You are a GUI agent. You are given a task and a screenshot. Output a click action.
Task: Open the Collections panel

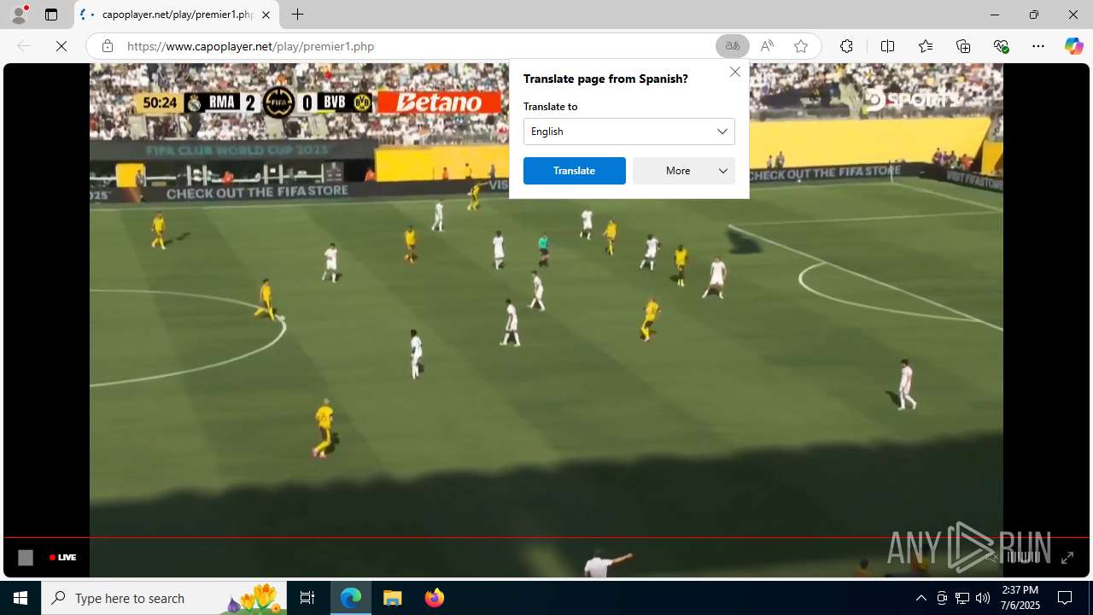pos(963,46)
